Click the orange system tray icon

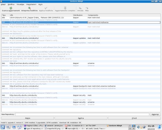click(141, 127)
